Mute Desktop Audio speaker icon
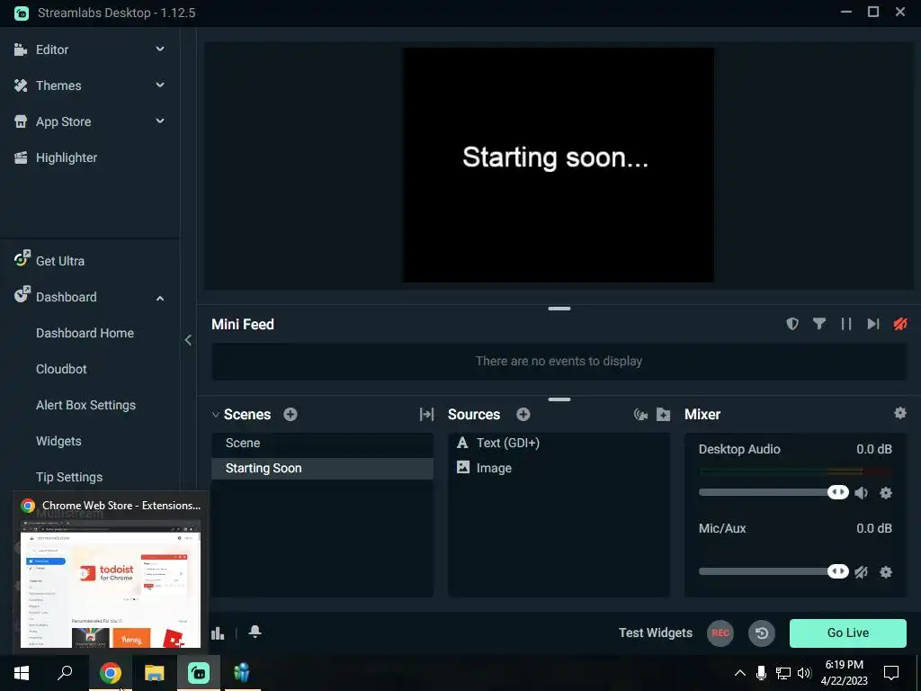The image size is (921, 691). [862, 493]
